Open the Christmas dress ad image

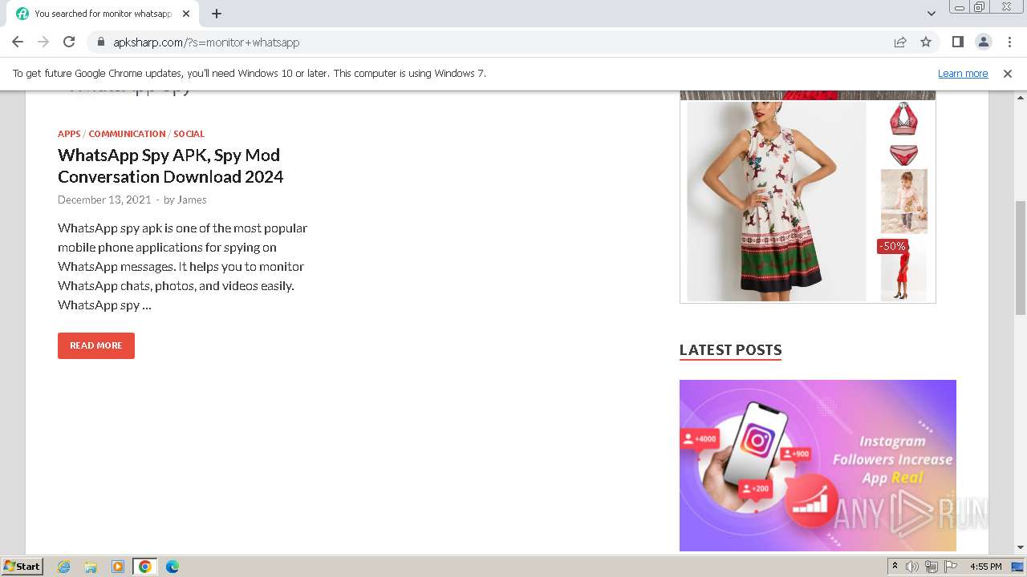tap(776, 201)
